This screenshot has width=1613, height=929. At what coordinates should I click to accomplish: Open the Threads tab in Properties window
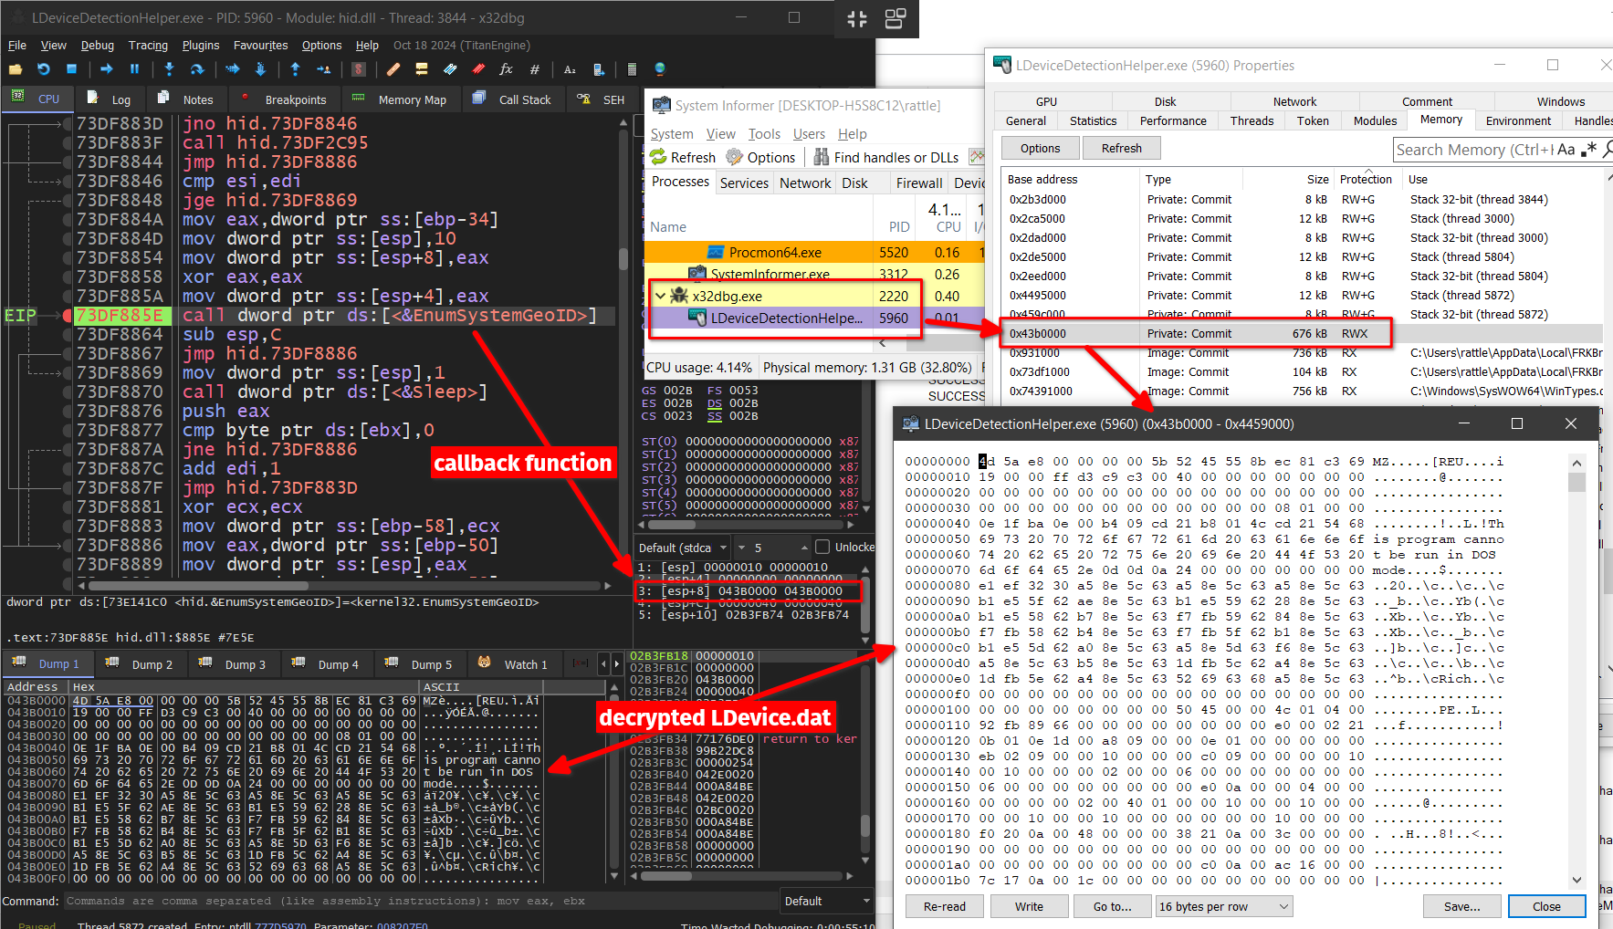[1252, 120]
